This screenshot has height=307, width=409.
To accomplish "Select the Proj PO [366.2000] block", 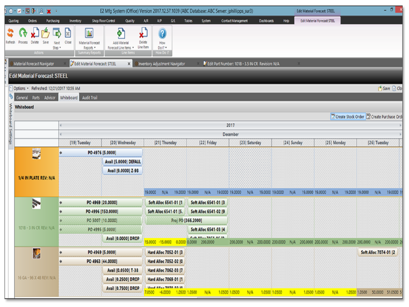I will click(x=186, y=221).
